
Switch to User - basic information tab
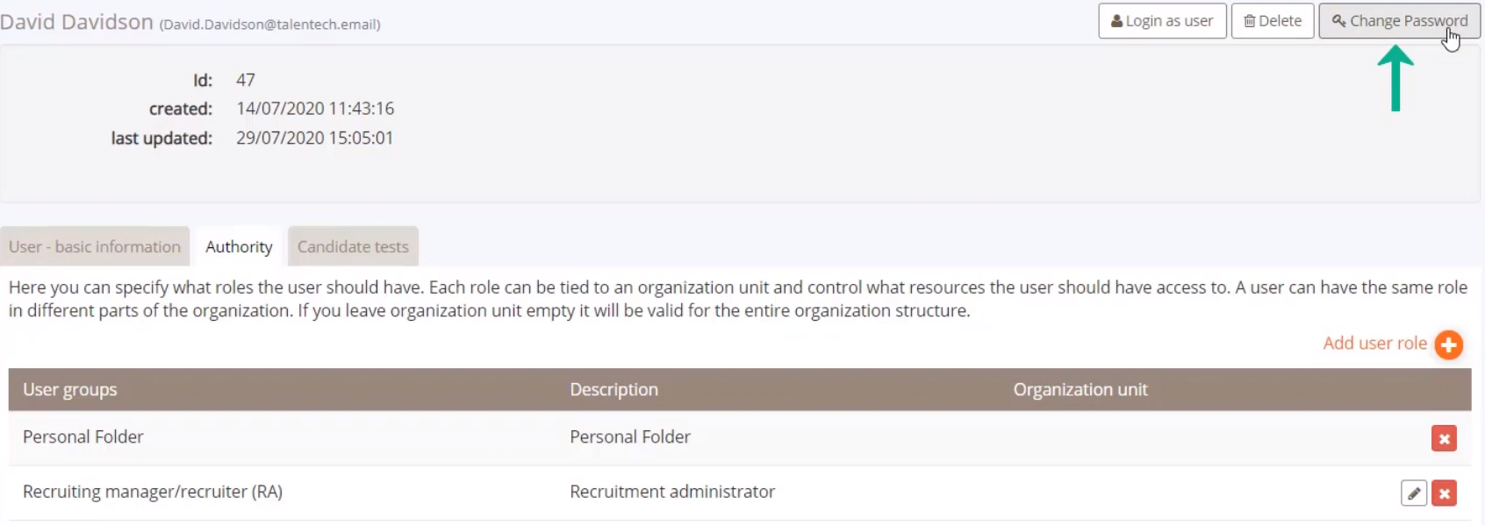tap(95, 246)
